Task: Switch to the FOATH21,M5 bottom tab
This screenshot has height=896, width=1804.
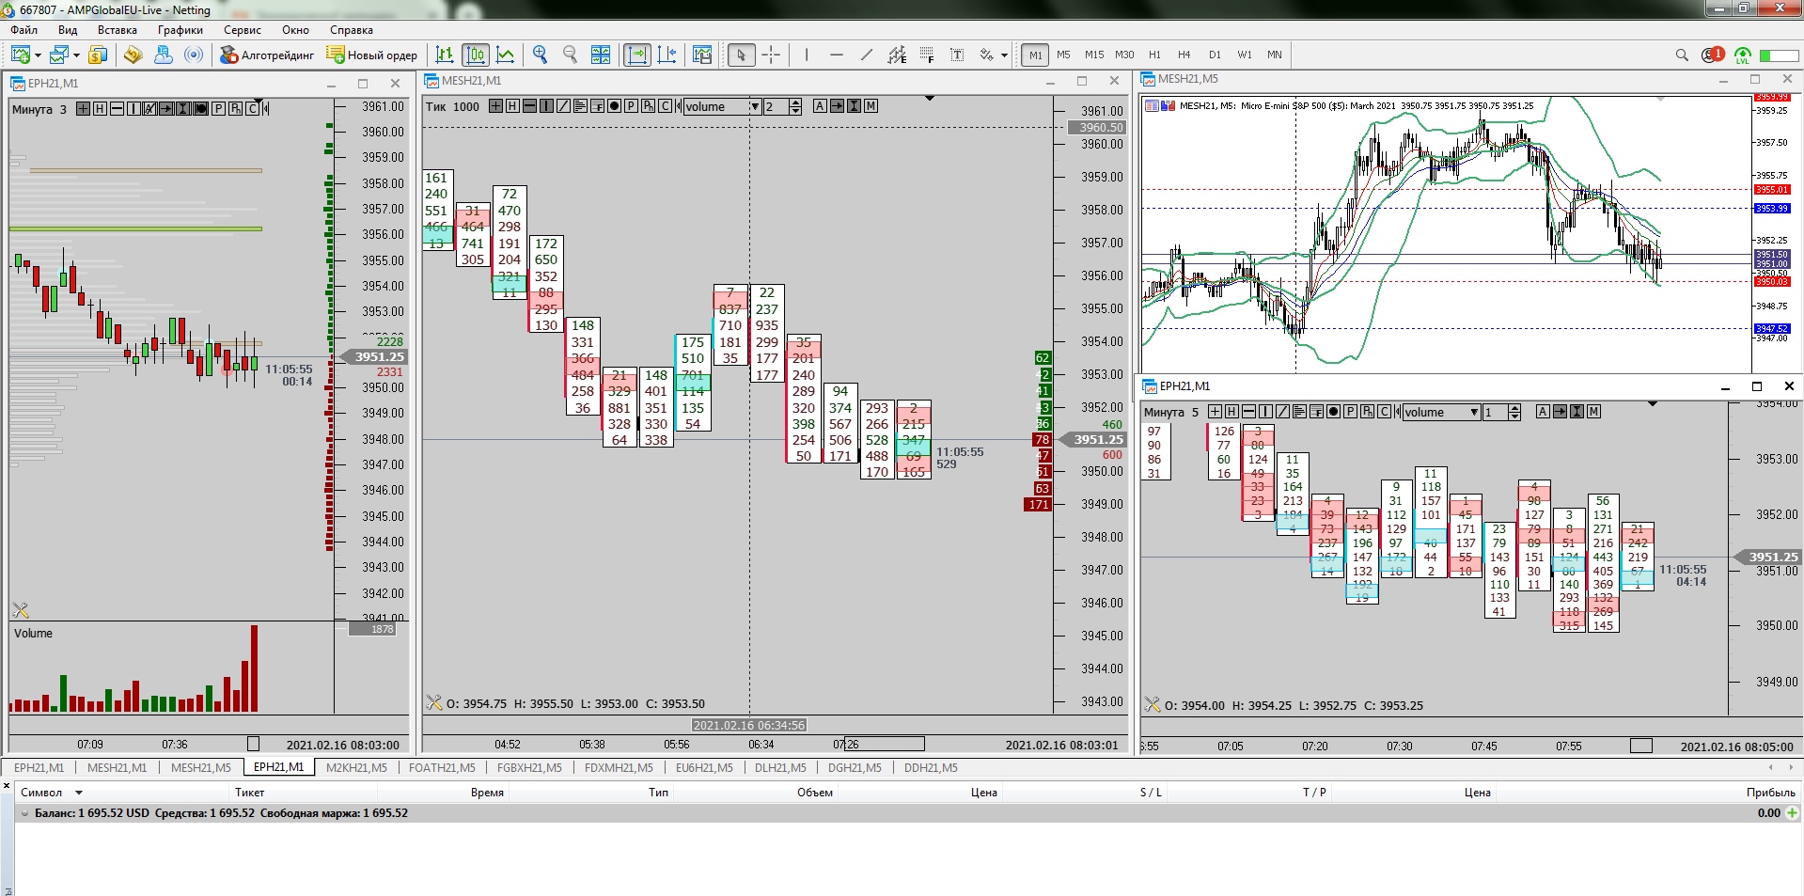Action: coord(442,767)
